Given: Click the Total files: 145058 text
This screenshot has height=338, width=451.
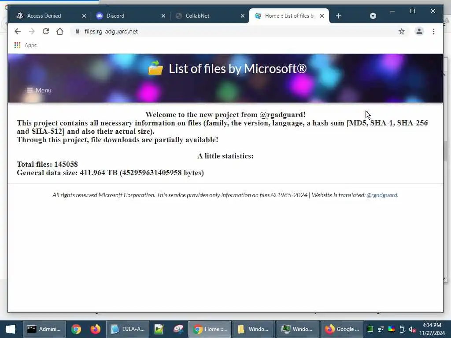Looking at the screenshot, I should coord(47,165).
